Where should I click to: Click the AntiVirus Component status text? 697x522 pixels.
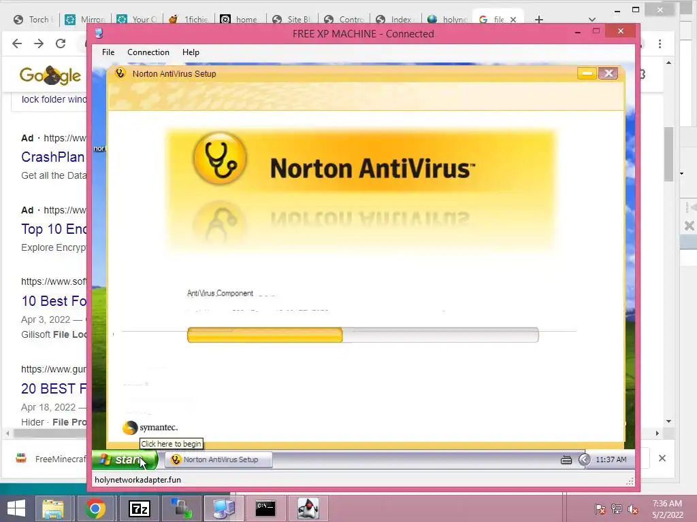point(220,294)
